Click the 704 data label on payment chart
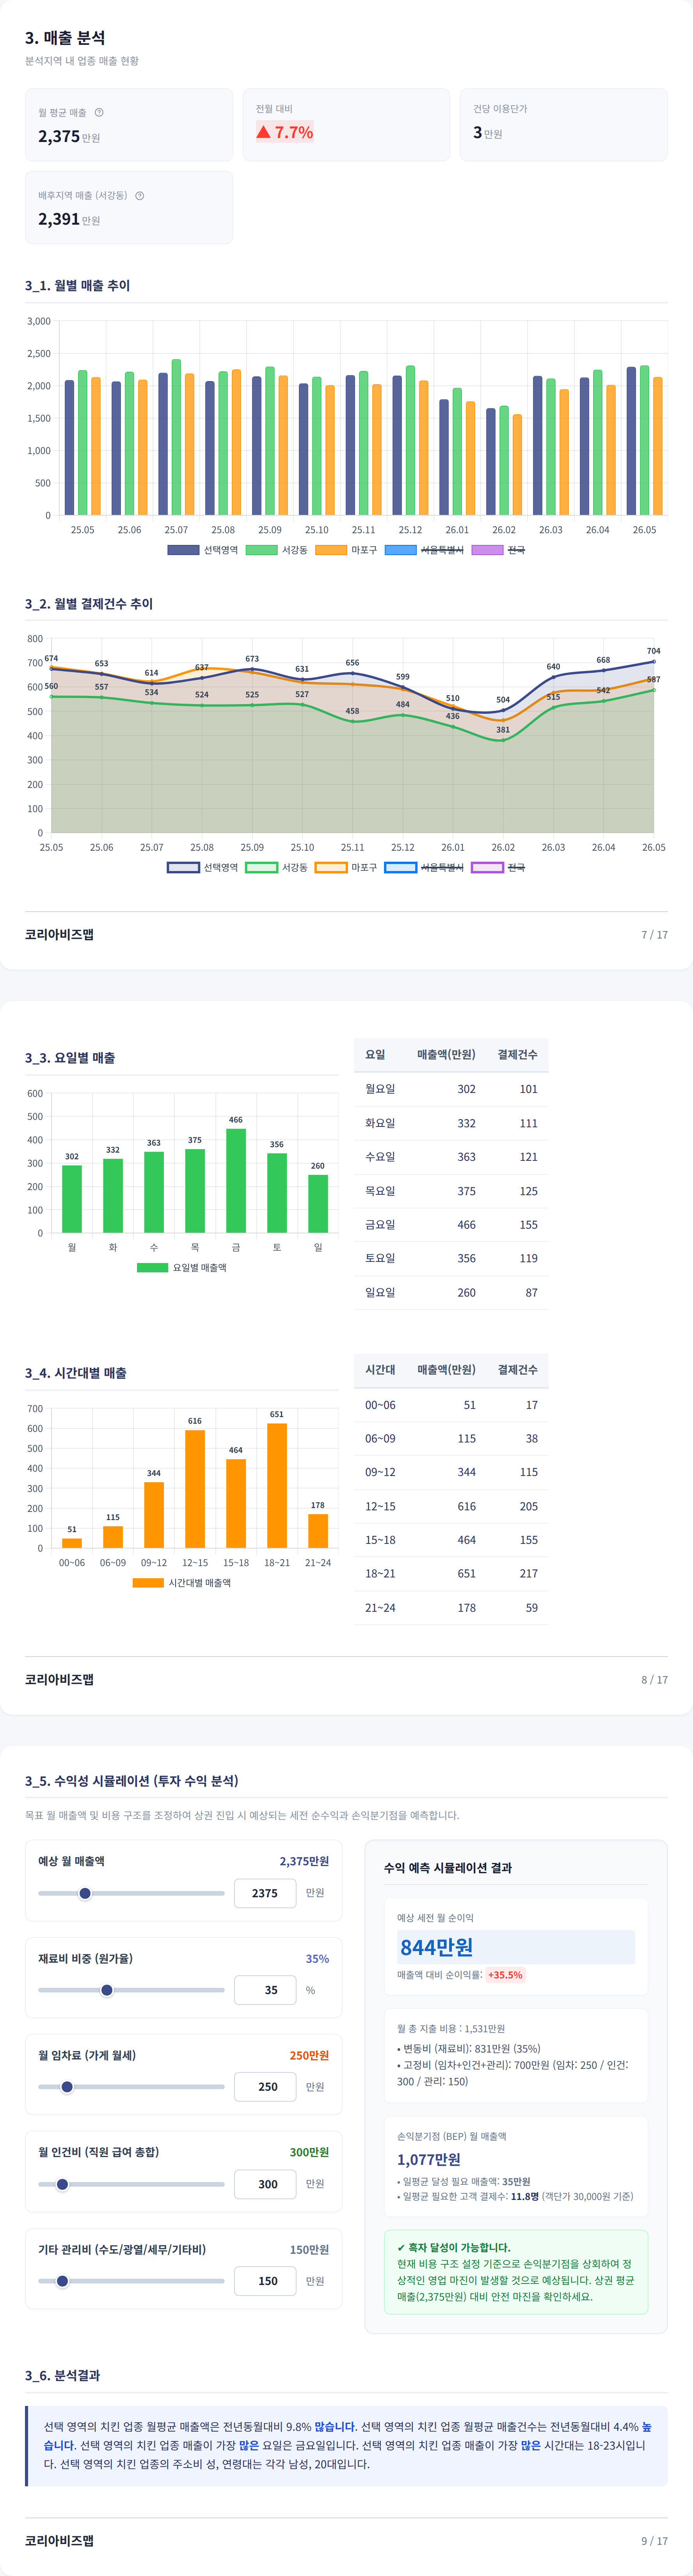Viewport: 693px width, 2576px height. click(653, 651)
